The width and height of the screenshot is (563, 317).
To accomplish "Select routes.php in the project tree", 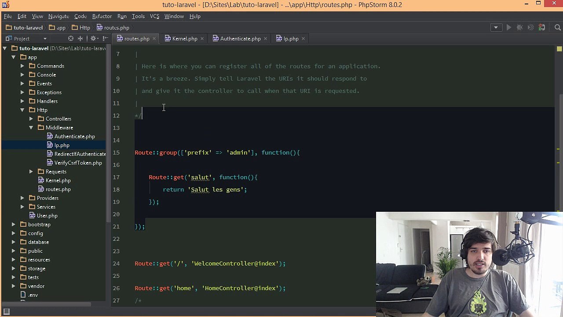I will tap(54, 189).
